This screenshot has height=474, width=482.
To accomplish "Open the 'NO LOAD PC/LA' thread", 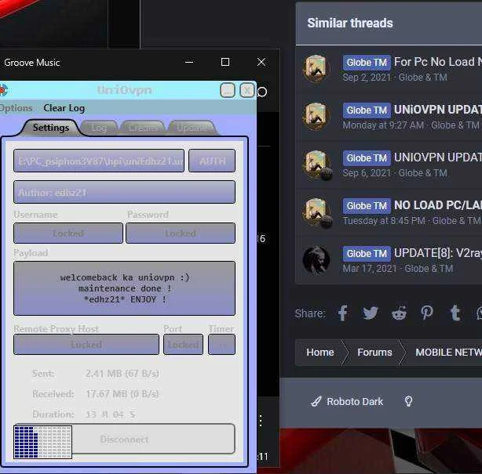I will click(x=438, y=205).
